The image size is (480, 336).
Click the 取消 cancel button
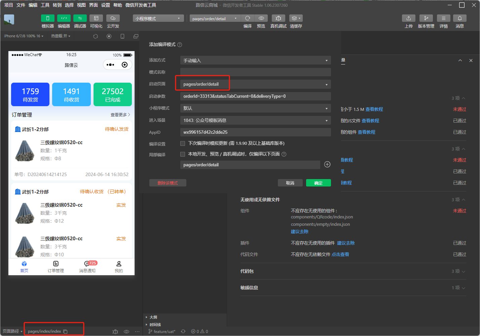click(290, 183)
